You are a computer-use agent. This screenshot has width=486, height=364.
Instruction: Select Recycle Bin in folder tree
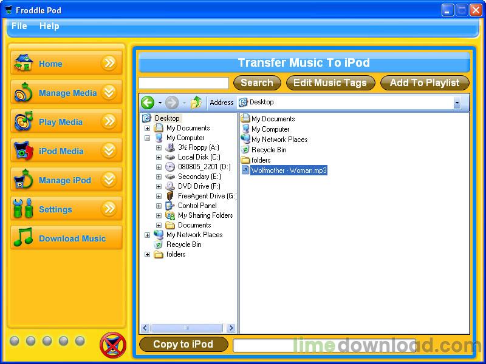[184, 244]
